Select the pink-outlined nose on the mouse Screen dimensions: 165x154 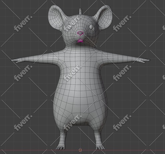[80, 34]
